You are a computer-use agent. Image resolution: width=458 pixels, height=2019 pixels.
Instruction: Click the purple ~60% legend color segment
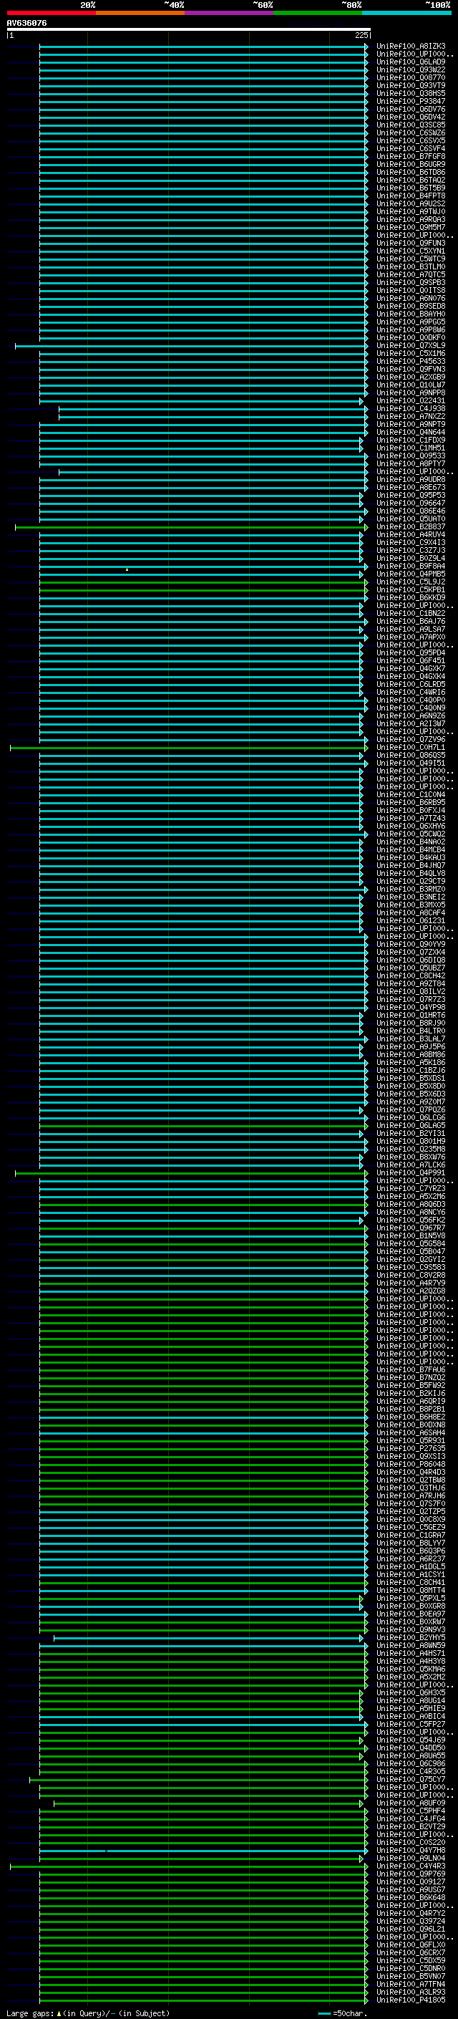click(x=230, y=13)
